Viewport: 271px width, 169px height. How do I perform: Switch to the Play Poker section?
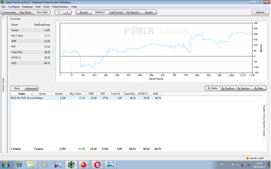coord(26,12)
